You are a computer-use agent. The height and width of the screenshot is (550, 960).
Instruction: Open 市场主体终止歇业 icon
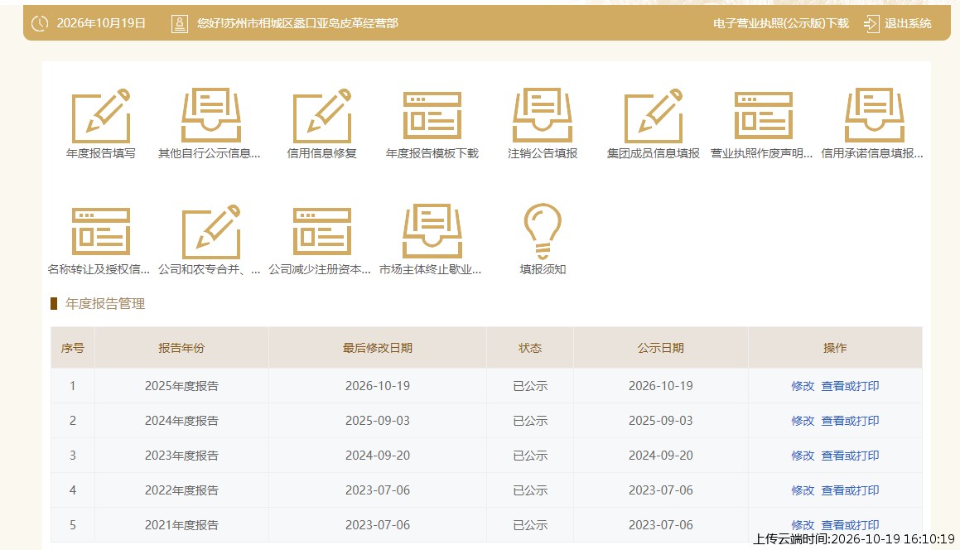tap(432, 232)
